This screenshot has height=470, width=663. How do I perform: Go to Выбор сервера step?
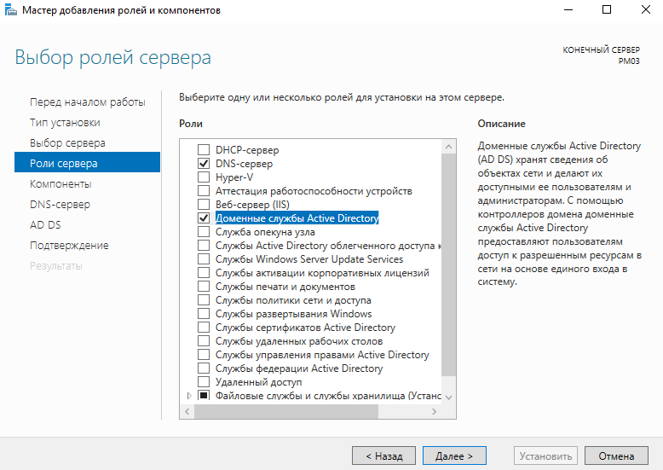click(x=67, y=143)
